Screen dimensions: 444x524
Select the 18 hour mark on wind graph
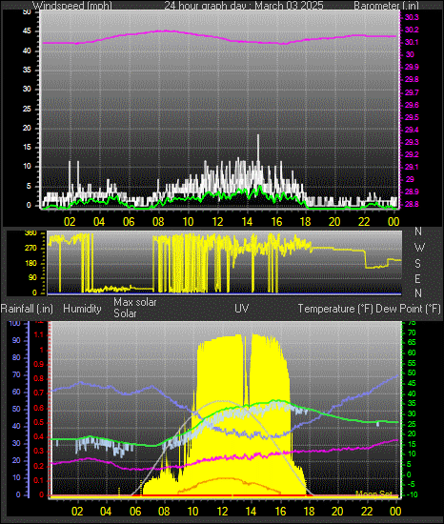coord(305,222)
